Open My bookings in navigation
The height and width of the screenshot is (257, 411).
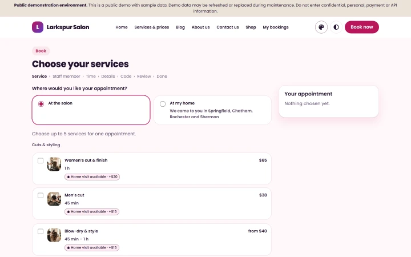tap(276, 27)
